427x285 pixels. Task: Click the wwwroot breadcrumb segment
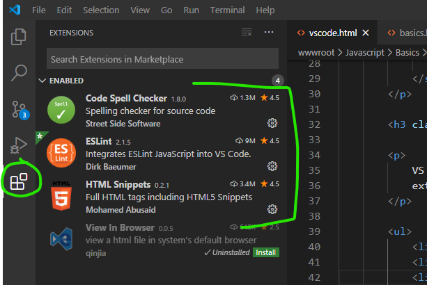tap(318, 52)
